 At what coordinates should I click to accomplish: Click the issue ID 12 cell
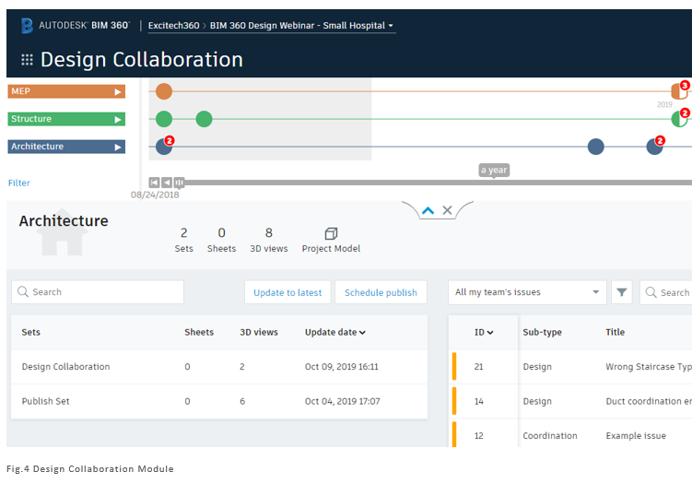pos(479,435)
